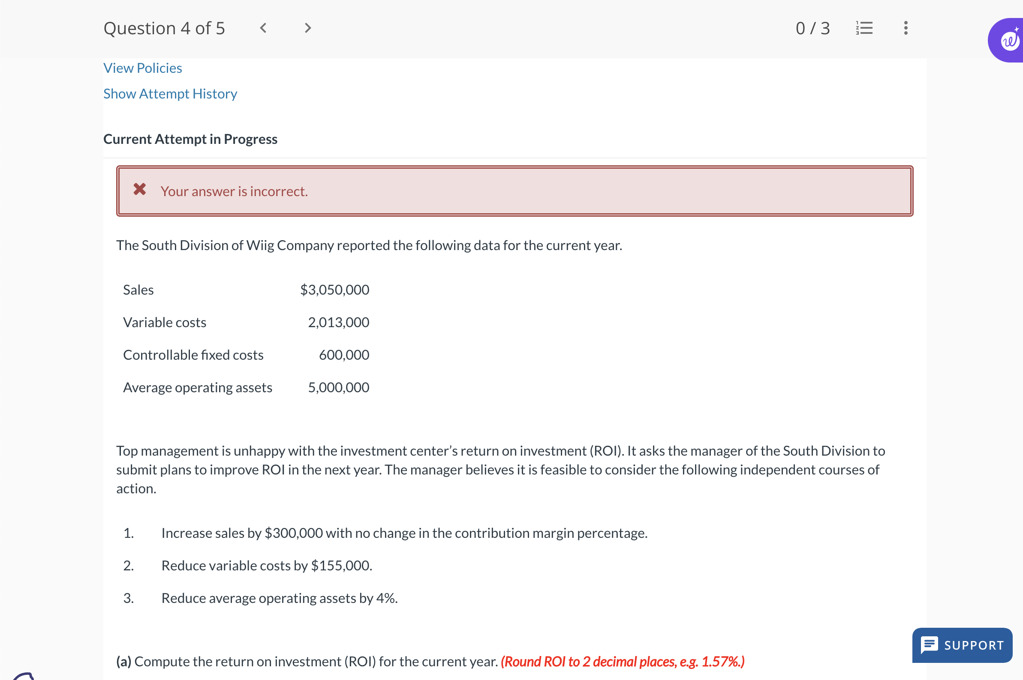Open the View Policies link

pos(142,68)
